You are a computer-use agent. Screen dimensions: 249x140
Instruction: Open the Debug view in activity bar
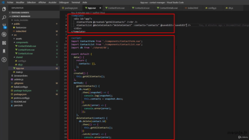click(4, 34)
